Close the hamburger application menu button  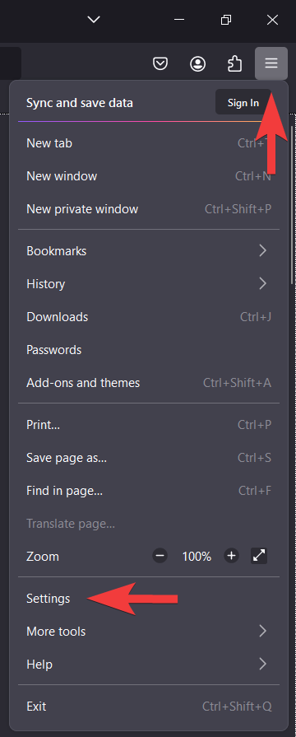click(x=271, y=63)
